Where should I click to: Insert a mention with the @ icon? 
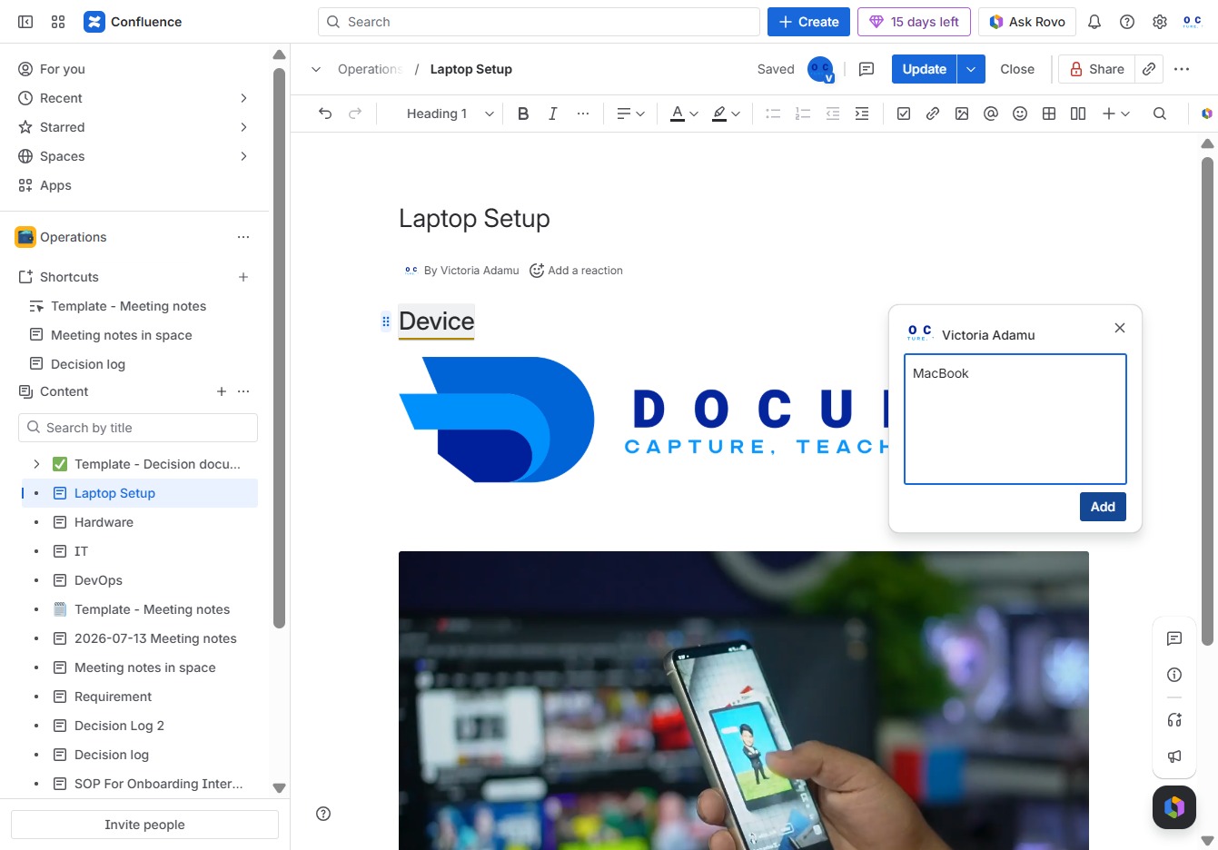pyautogui.click(x=991, y=114)
